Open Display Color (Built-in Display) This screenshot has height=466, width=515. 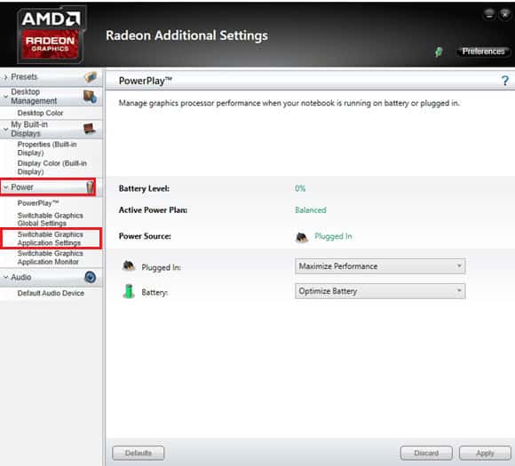pos(51,168)
